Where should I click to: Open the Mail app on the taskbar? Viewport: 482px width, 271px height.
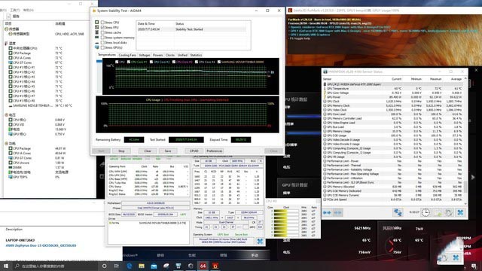tap(154, 266)
